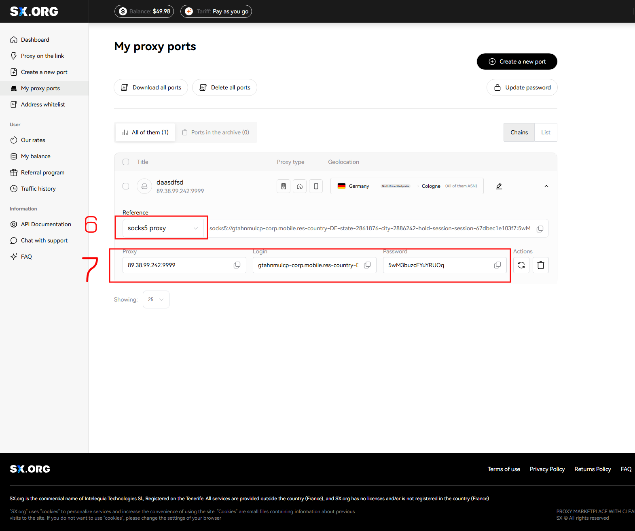The width and height of the screenshot is (635, 531).
Task: Edit the daasdfsd port with pencil icon
Action: [499, 186]
